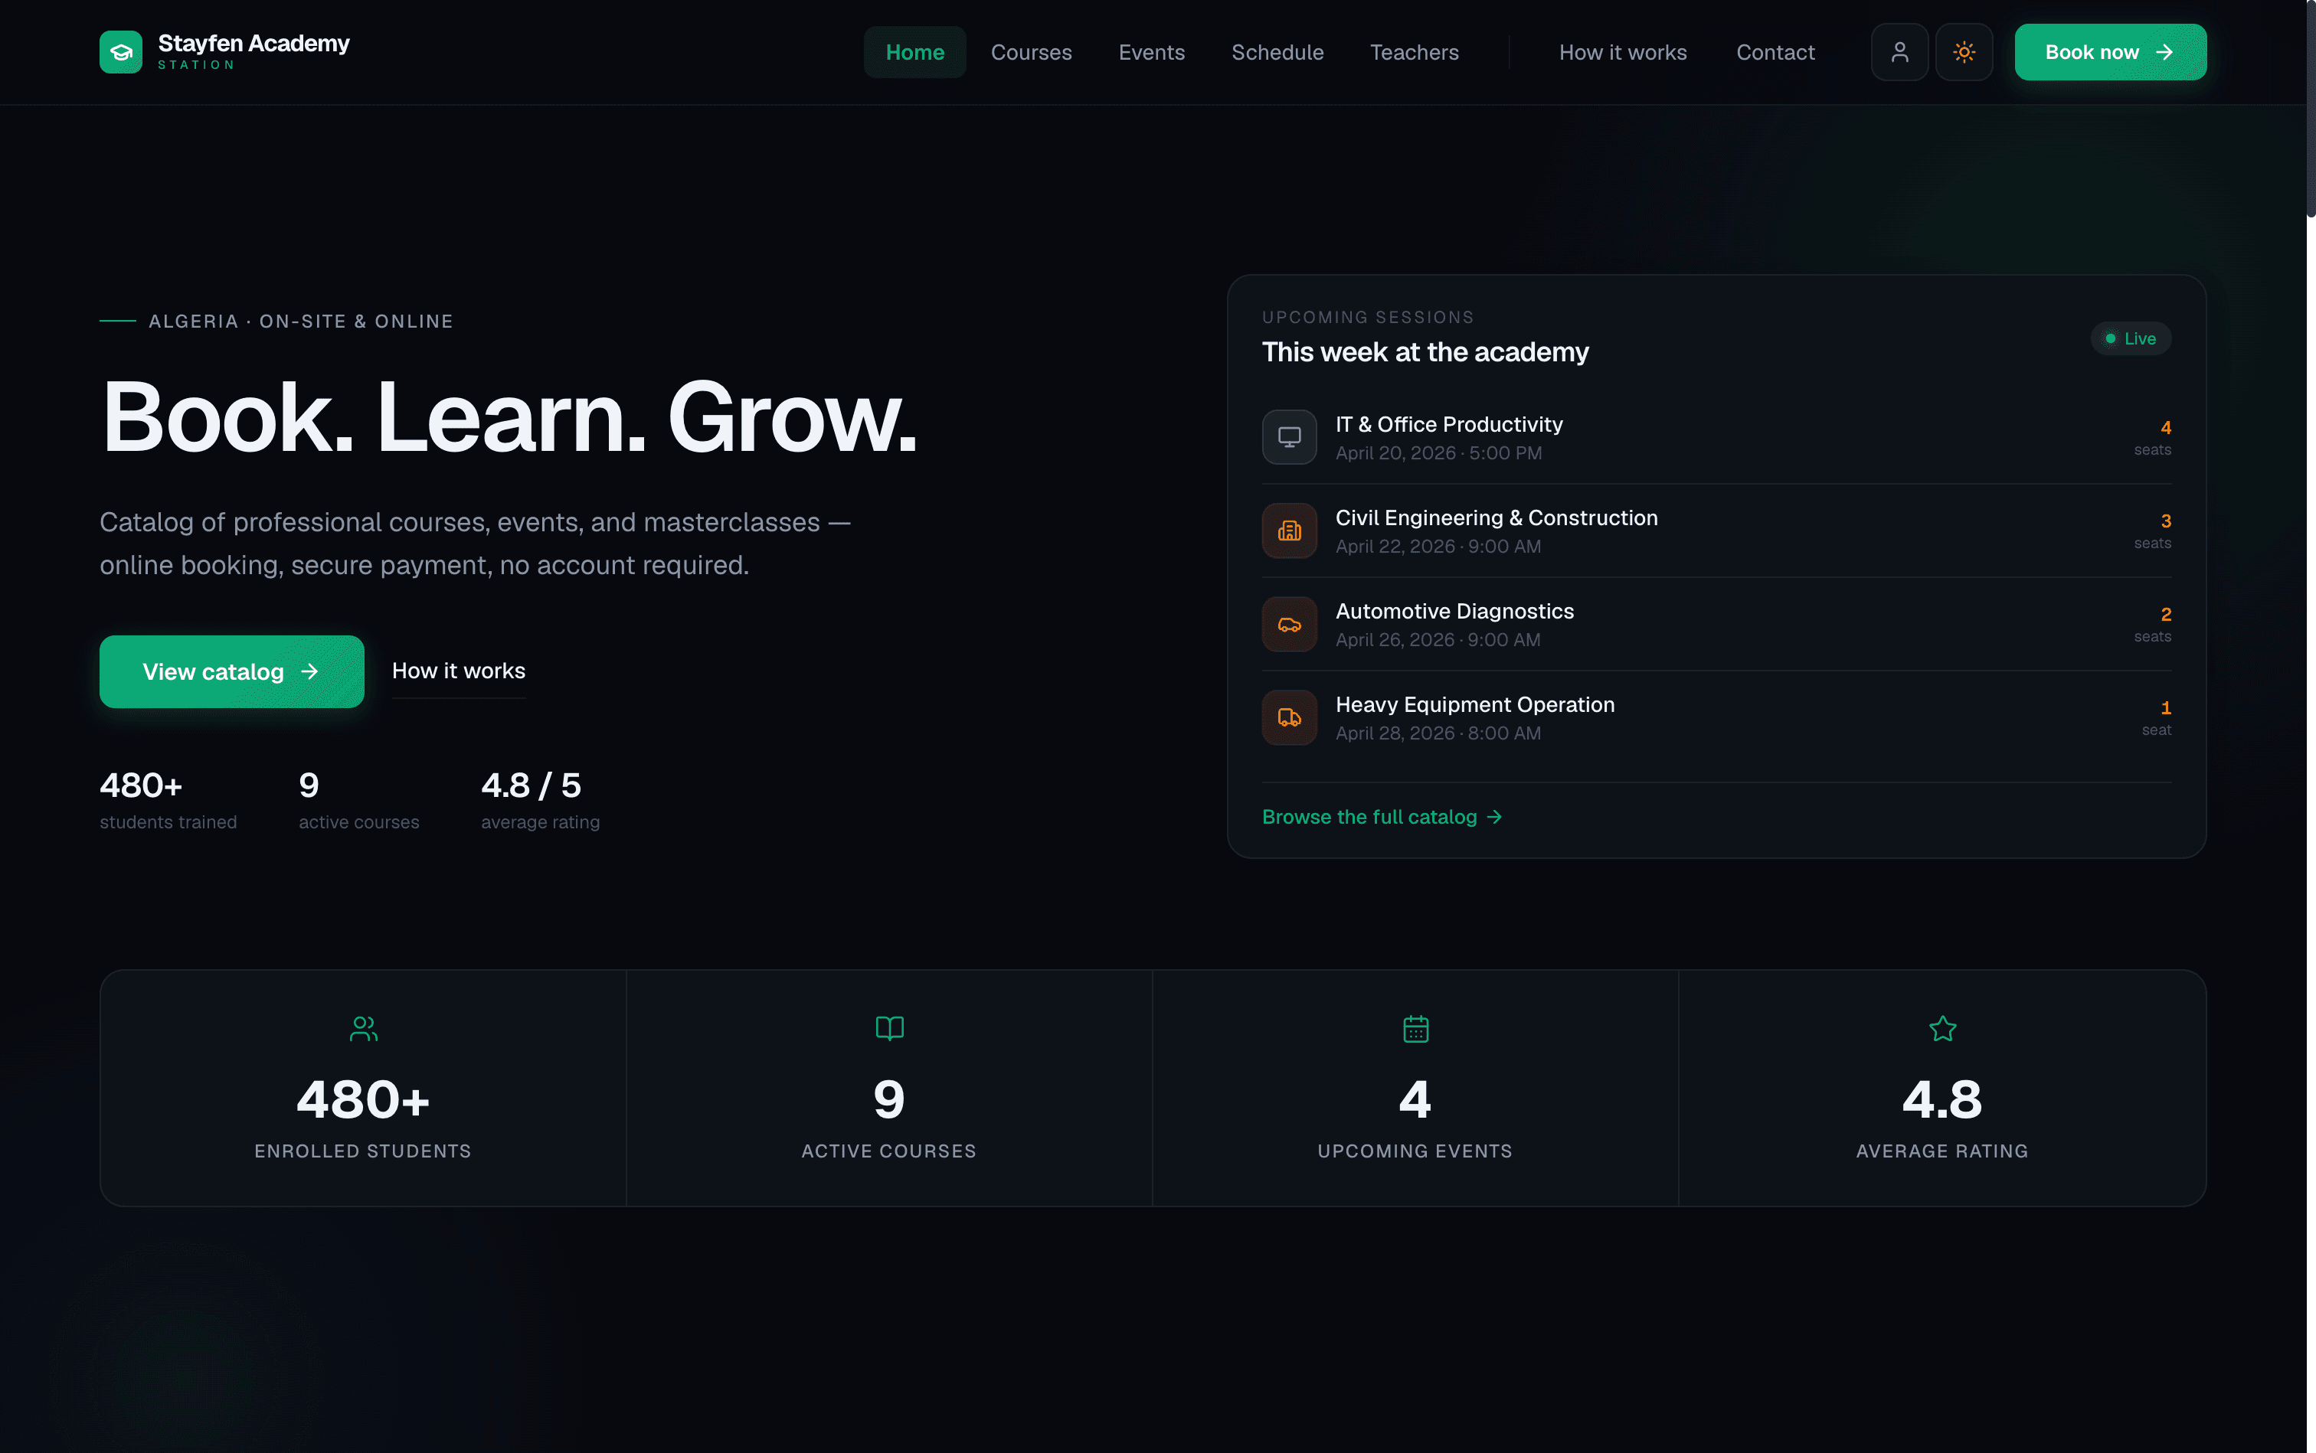Go to the Schedule nav item

coord(1277,52)
